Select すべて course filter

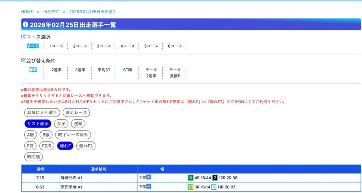pyautogui.click(x=33, y=46)
